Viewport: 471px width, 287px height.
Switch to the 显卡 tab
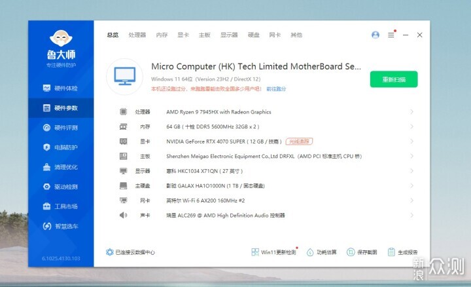(183, 35)
